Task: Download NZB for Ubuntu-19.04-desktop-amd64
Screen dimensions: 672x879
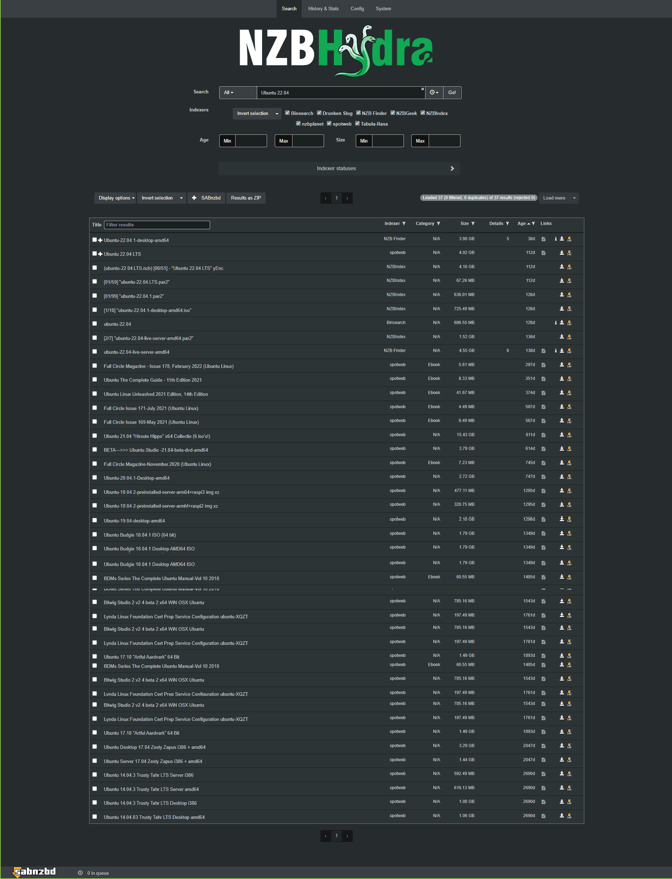Action: tap(562, 519)
